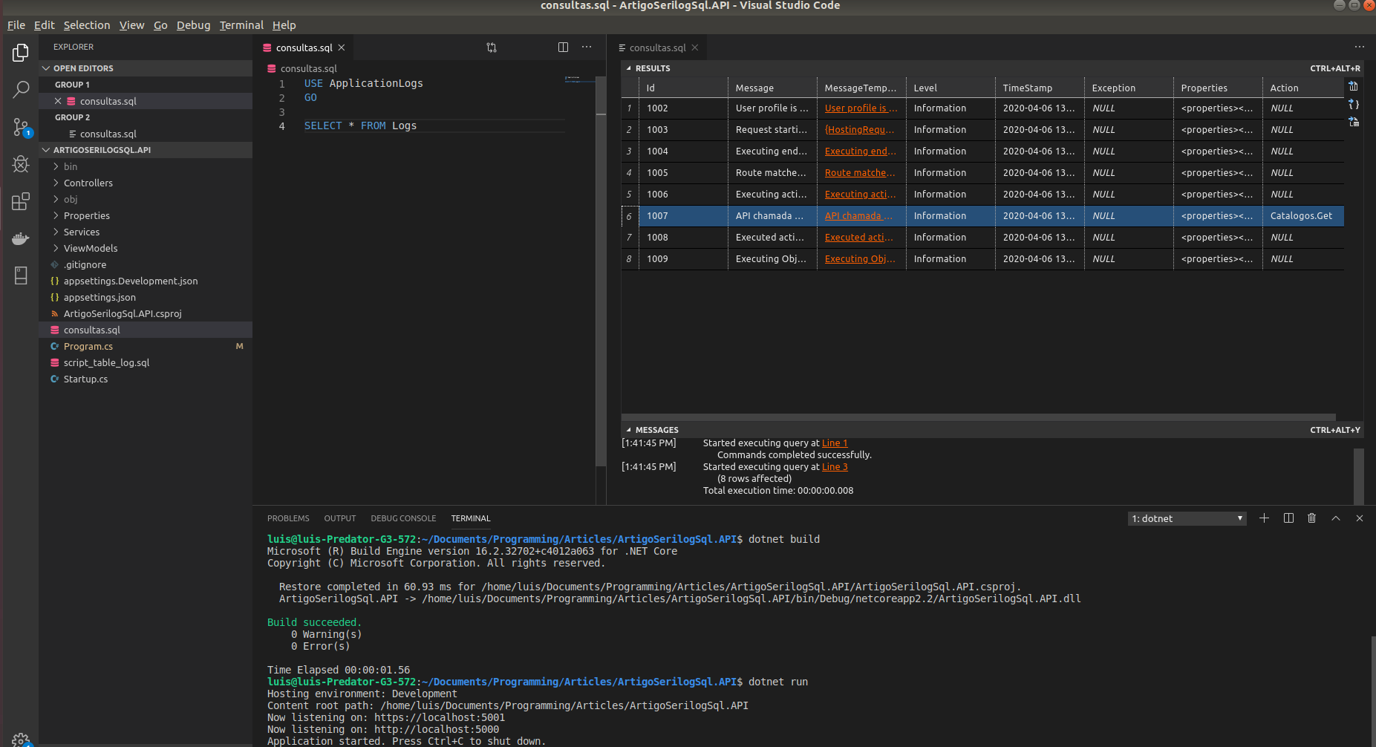Open the 'Line 1' query link
Screen dimensions: 1376x747
(834, 443)
